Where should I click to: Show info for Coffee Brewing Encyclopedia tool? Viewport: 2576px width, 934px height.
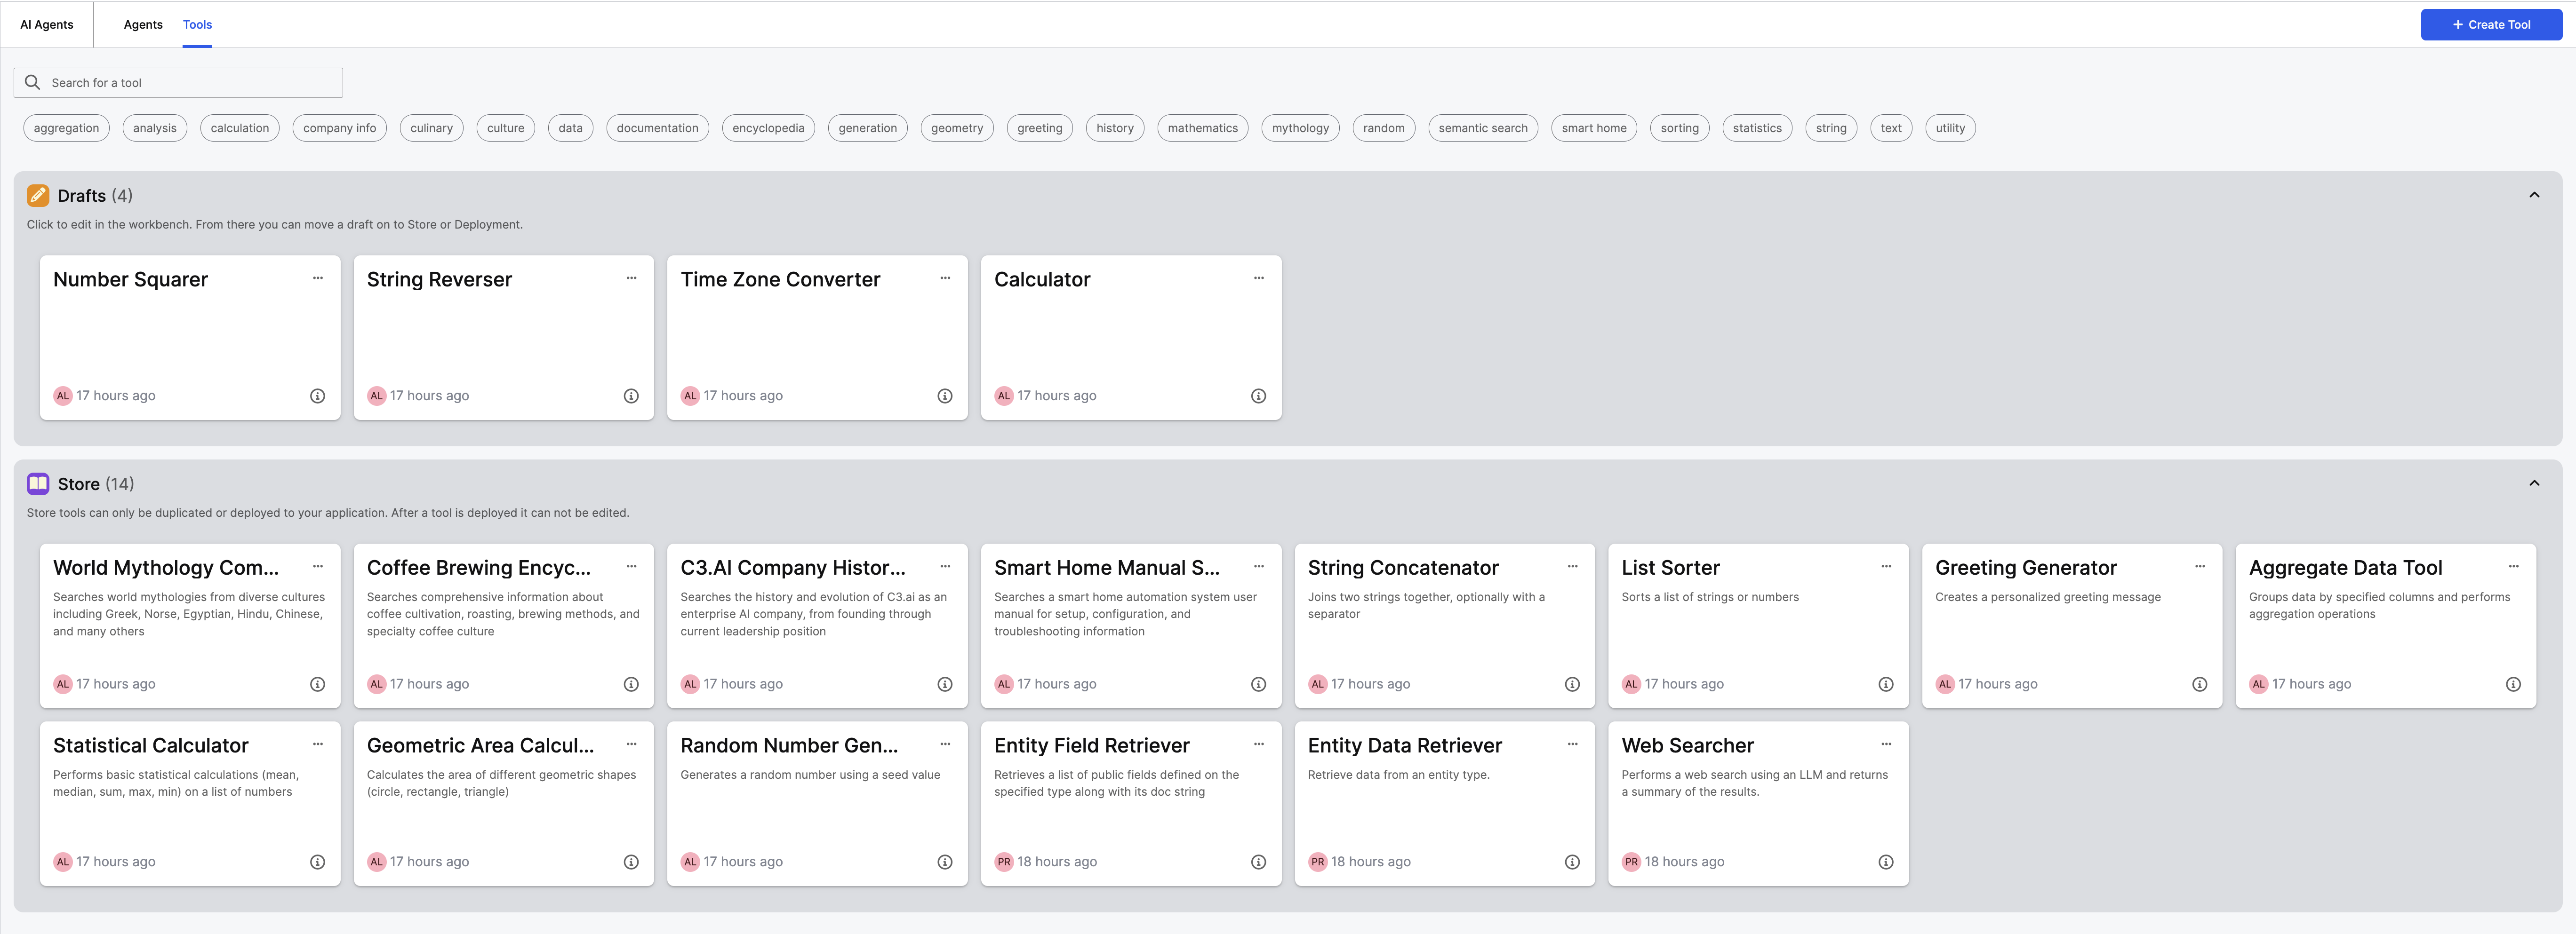(631, 684)
